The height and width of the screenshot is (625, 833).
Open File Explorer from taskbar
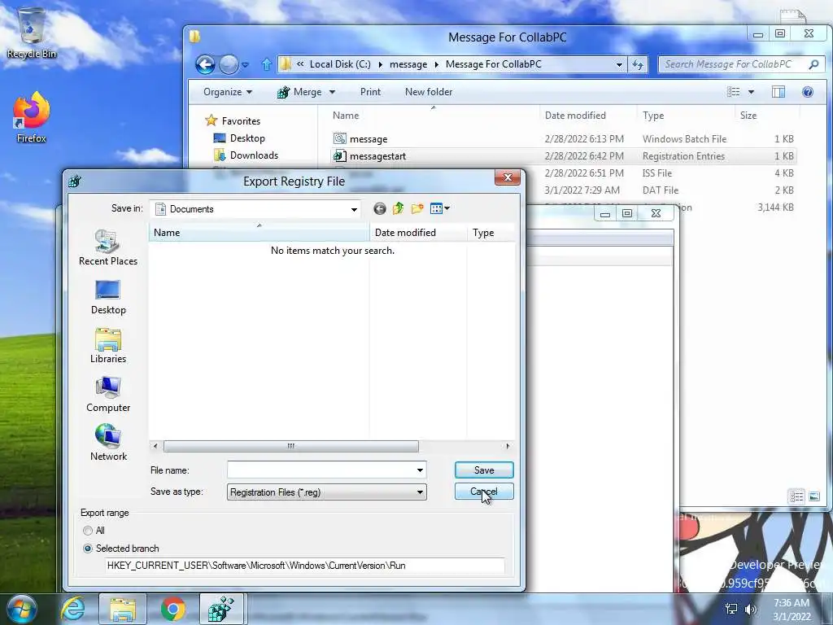click(122, 609)
